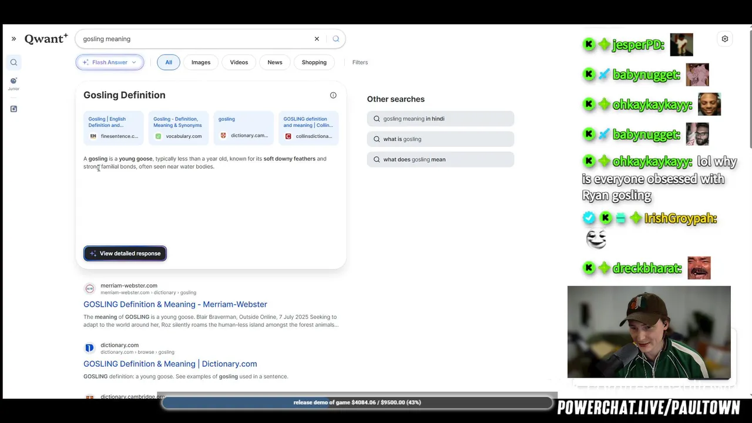752x423 pixels.
Task: Switch to the News tab
Action: (275, 62)
